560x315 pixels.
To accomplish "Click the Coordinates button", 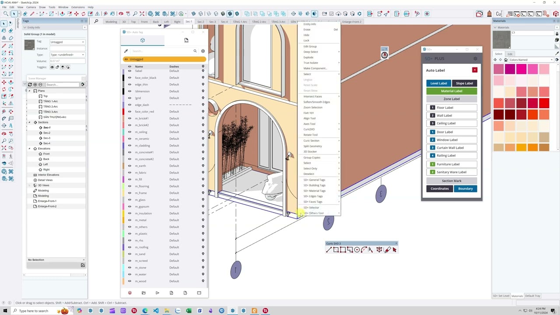I will click(x=440, y=189).
